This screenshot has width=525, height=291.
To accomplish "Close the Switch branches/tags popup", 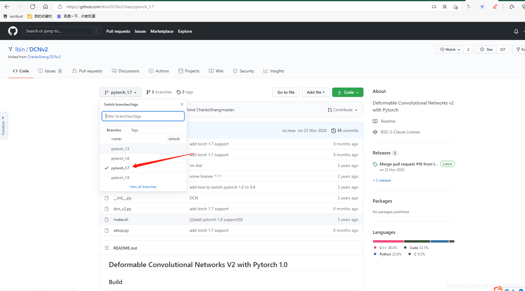I will [x=182, y=104].
